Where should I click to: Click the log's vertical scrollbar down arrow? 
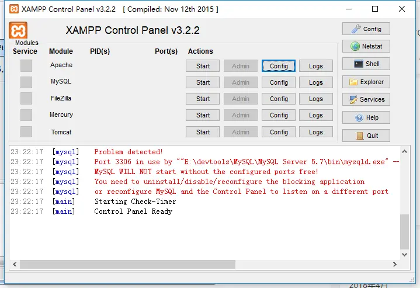pyautogui.click(x=404, y=254)
